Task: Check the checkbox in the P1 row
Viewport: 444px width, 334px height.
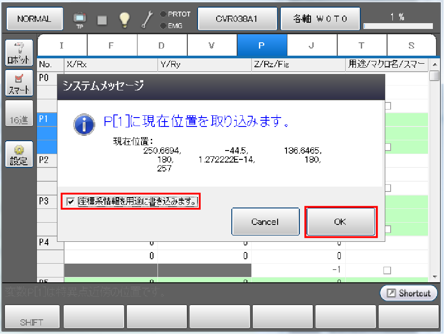Action: click(x=387, y=147)
